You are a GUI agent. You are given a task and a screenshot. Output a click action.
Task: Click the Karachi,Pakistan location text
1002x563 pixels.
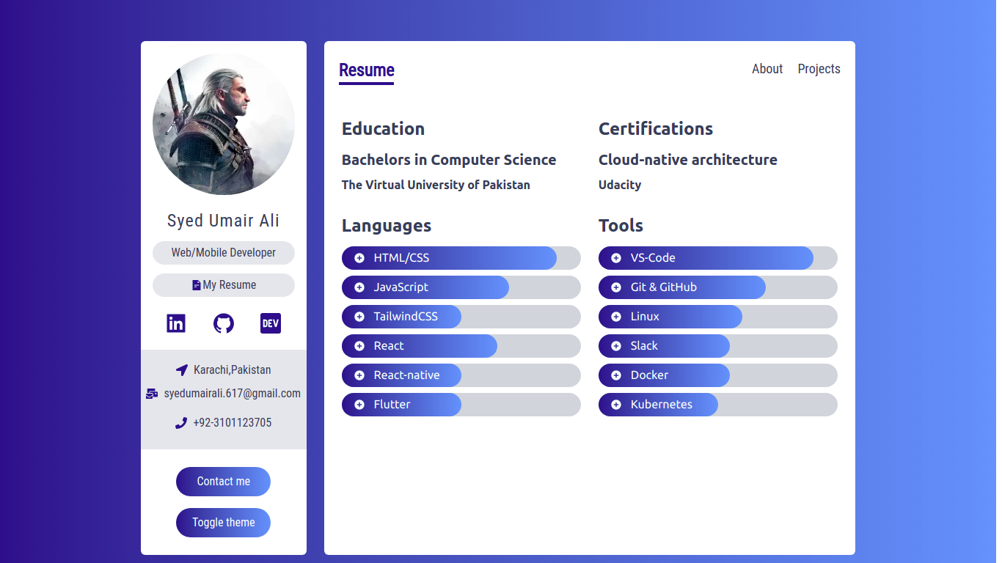pos(233,370)
